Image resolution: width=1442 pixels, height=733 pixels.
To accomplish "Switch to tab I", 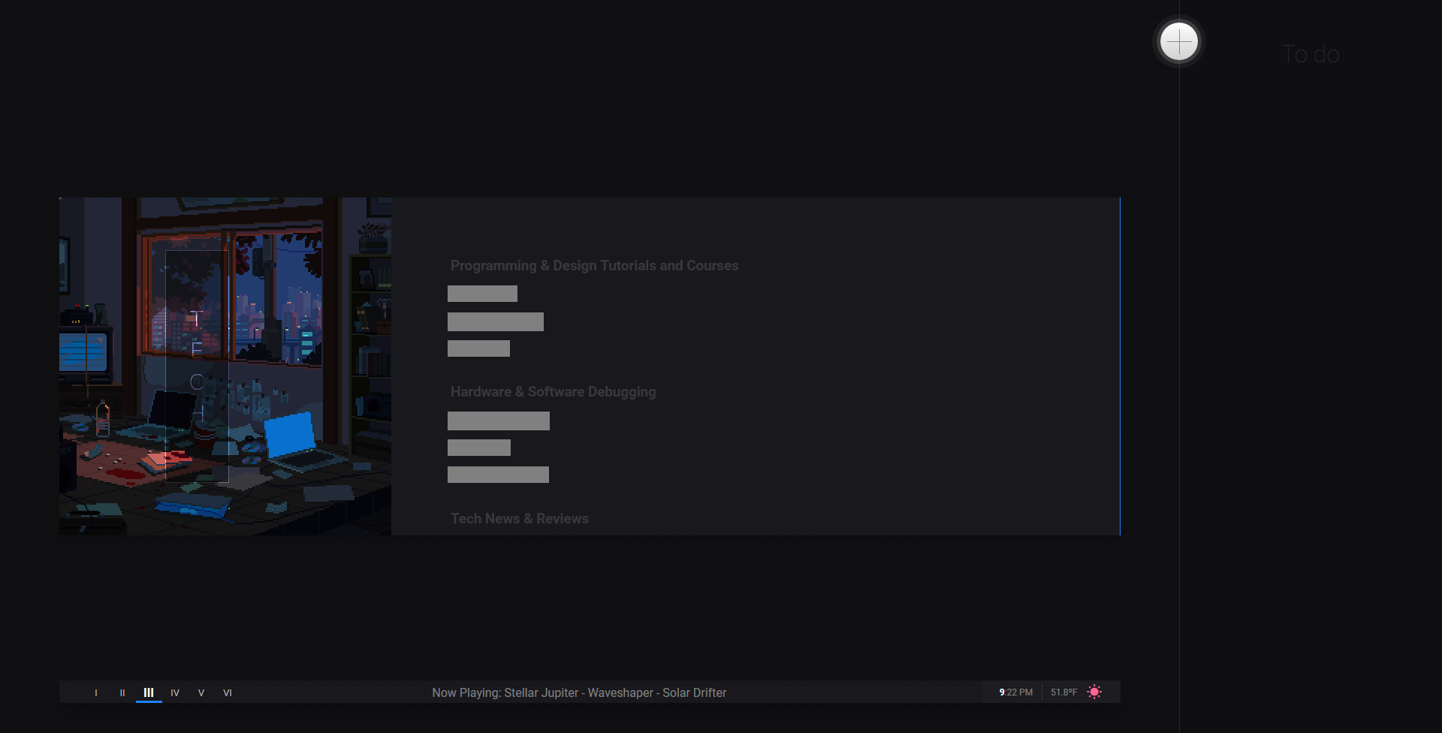I will click(x=96, y=693).
